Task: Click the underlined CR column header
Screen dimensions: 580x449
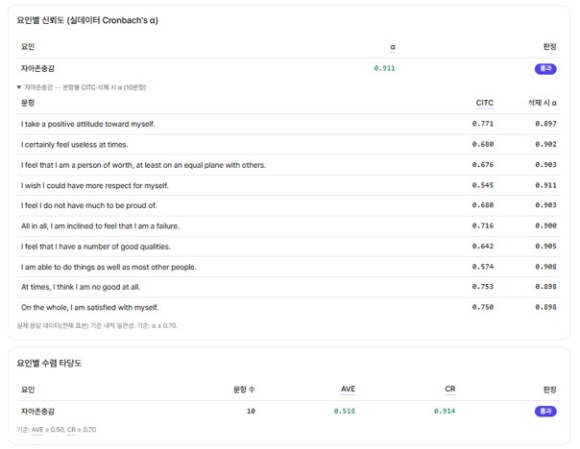Action: point(449,390)
